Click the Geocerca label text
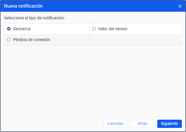 22,29
